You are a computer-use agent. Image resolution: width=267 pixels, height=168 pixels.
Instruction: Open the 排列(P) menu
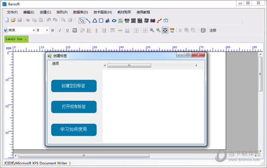coord(62,12)
